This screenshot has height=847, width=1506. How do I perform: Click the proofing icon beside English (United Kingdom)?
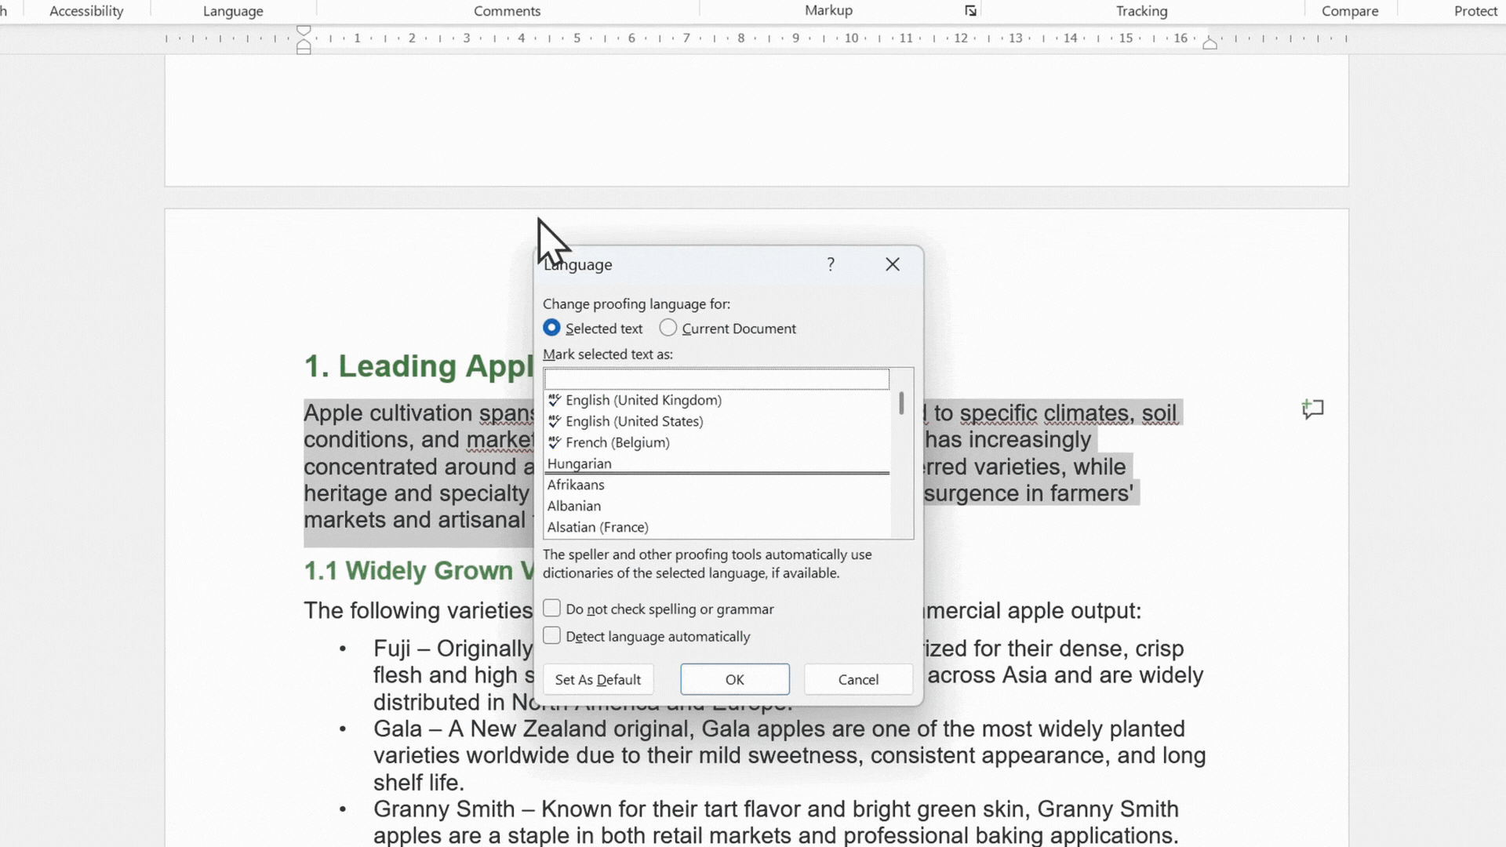[x=555, y=400]
